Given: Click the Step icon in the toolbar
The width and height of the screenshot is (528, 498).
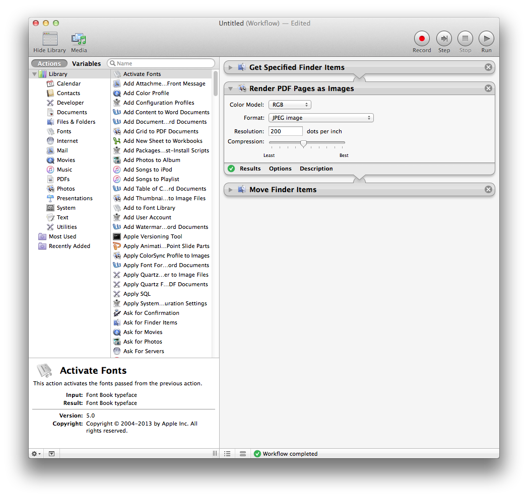Looking at the screenshot, I should 443,38.
